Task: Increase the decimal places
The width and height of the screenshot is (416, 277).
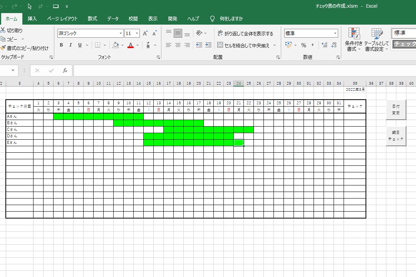Action: pyautogui.click(x=324, y=45)
